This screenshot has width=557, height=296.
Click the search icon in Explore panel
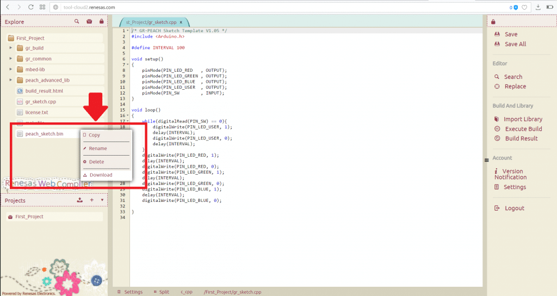[77, 22]
